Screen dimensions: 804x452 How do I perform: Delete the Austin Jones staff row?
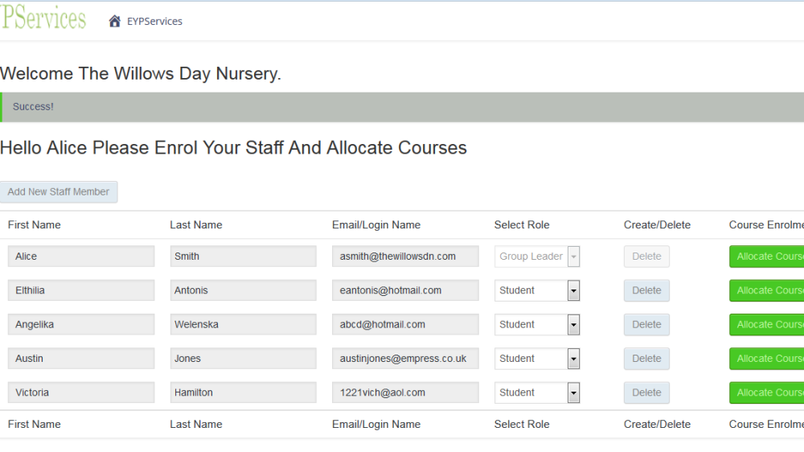pyautogui.click(x=646, y=359)
